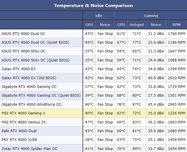Image resolution: width=187 pixels, height=152 pixels.
Task: Click the Idle column group header
Action: click(x=99, y=16)
